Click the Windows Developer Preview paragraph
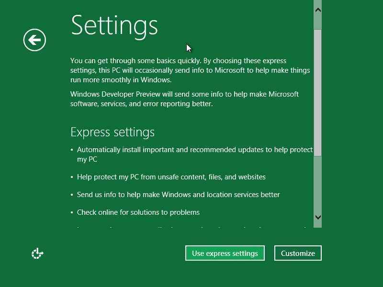 pos(184,99)
